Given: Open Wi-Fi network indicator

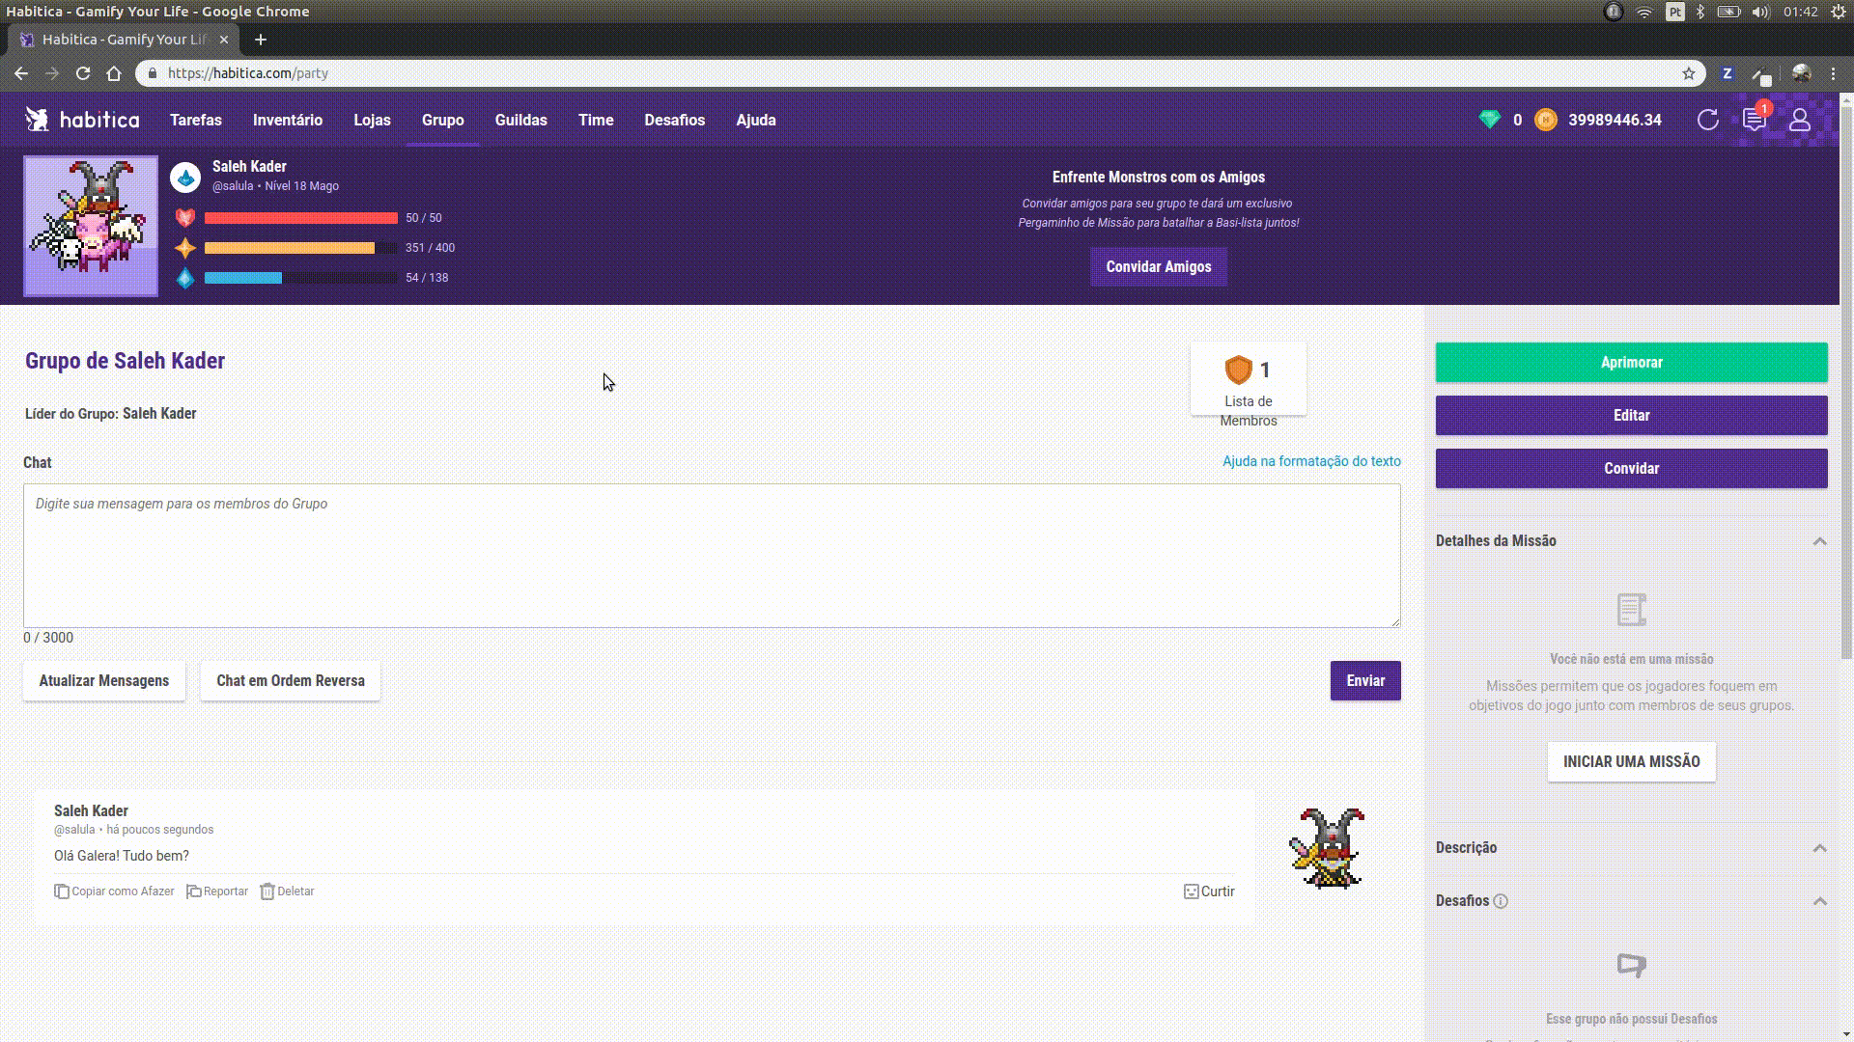Looking at the screenshot, I should [x=1643, y=12].
